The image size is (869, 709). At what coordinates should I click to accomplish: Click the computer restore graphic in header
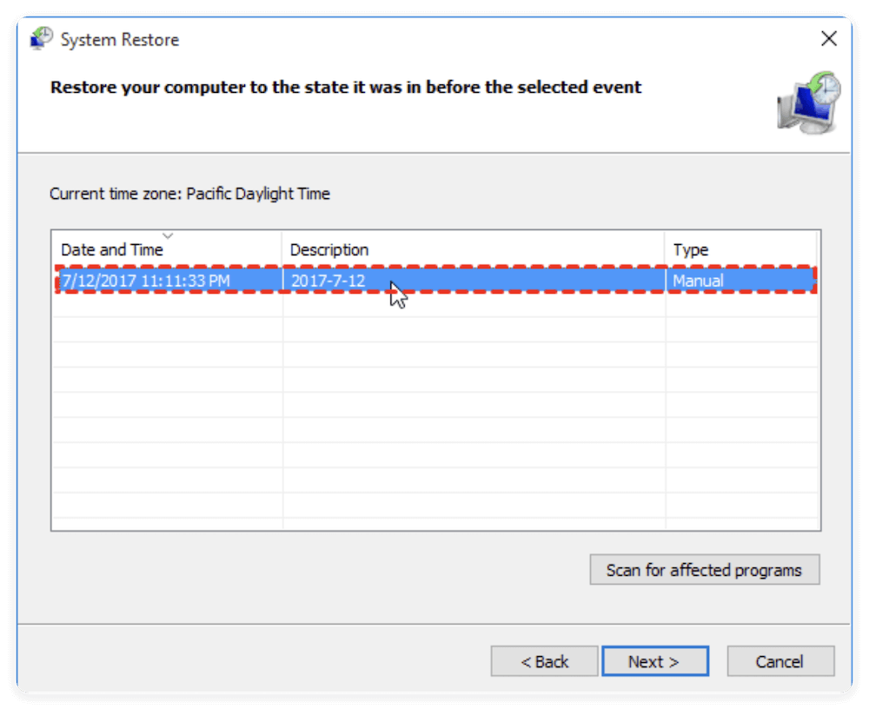pyautogui.click(x=809, y=103)
